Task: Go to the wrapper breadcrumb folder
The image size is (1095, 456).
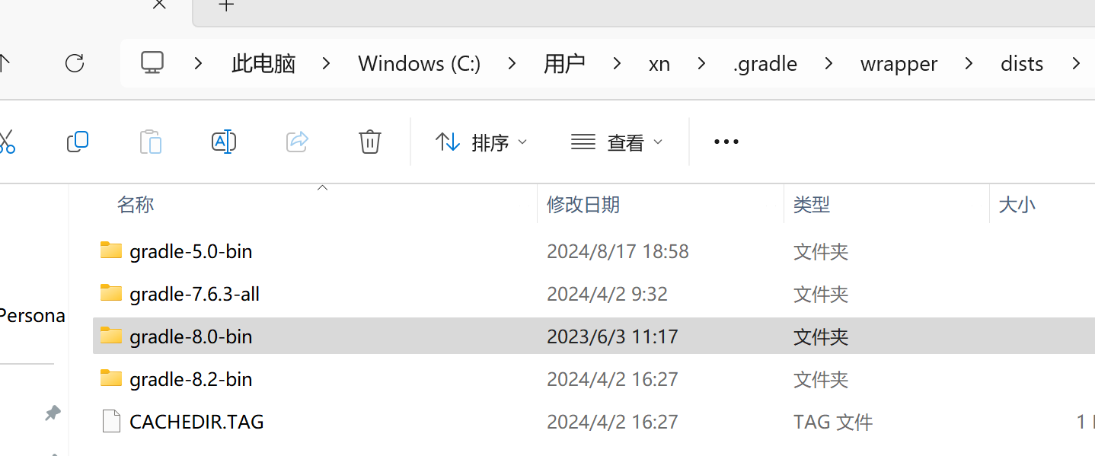Action: pyautogui.click(x=899, y=64)
